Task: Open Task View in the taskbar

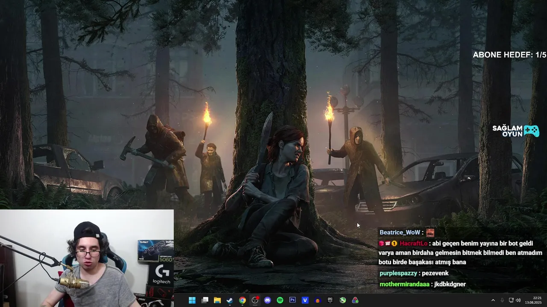Action: [x=205, y=300]
